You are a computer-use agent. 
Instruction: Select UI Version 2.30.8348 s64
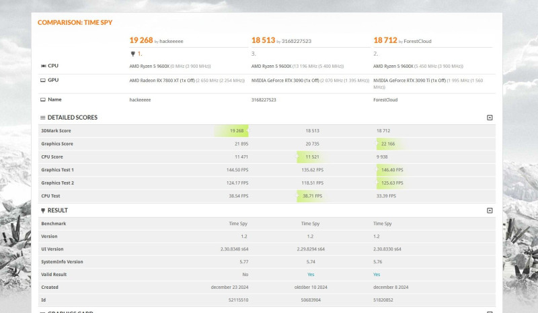tap(234, 249)
